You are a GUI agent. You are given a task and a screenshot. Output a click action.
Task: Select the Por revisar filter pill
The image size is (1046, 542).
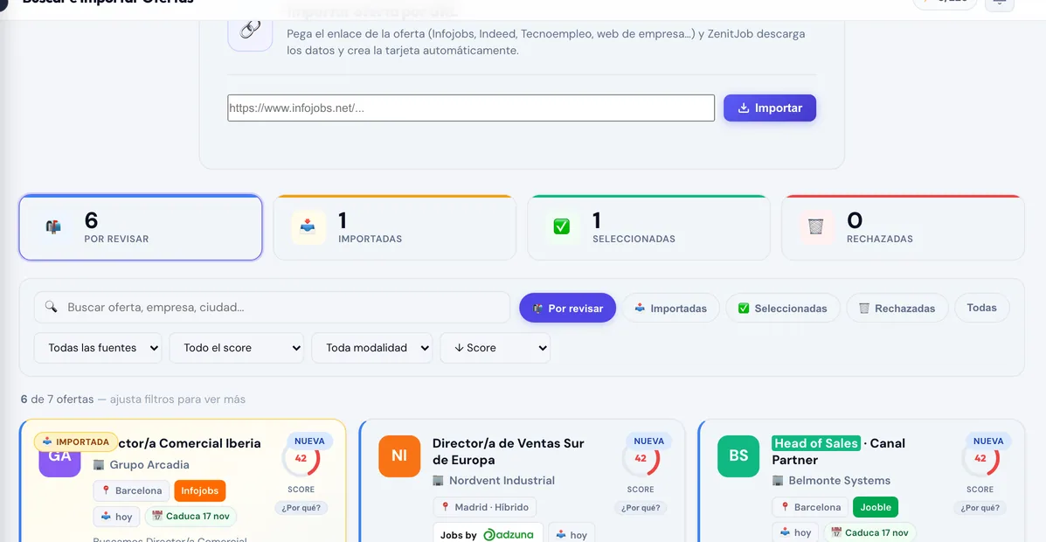tap(568, 308)
